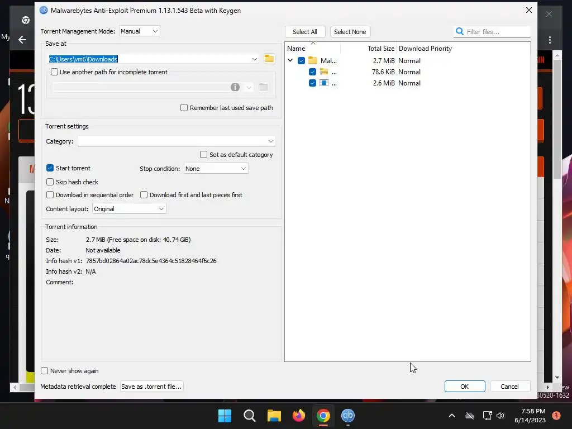Enable Download first and last pieces first
572x429 pixels.
pos(144,195)
